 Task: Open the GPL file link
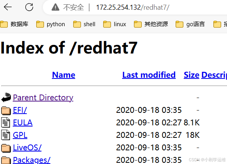tap(20, 135)
